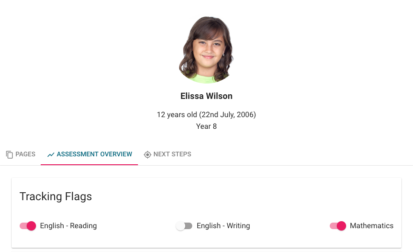Click the pink underline beneath Assessment Overview
Viewport: 413px width, 252px height.
(x=89, y=165)
